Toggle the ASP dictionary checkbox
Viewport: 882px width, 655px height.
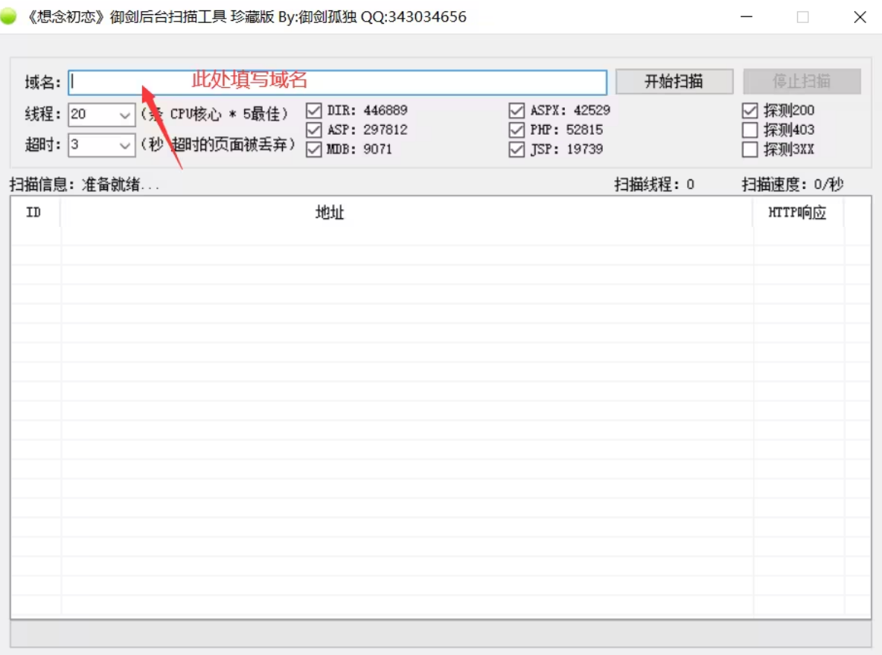[x=314, y=130]
